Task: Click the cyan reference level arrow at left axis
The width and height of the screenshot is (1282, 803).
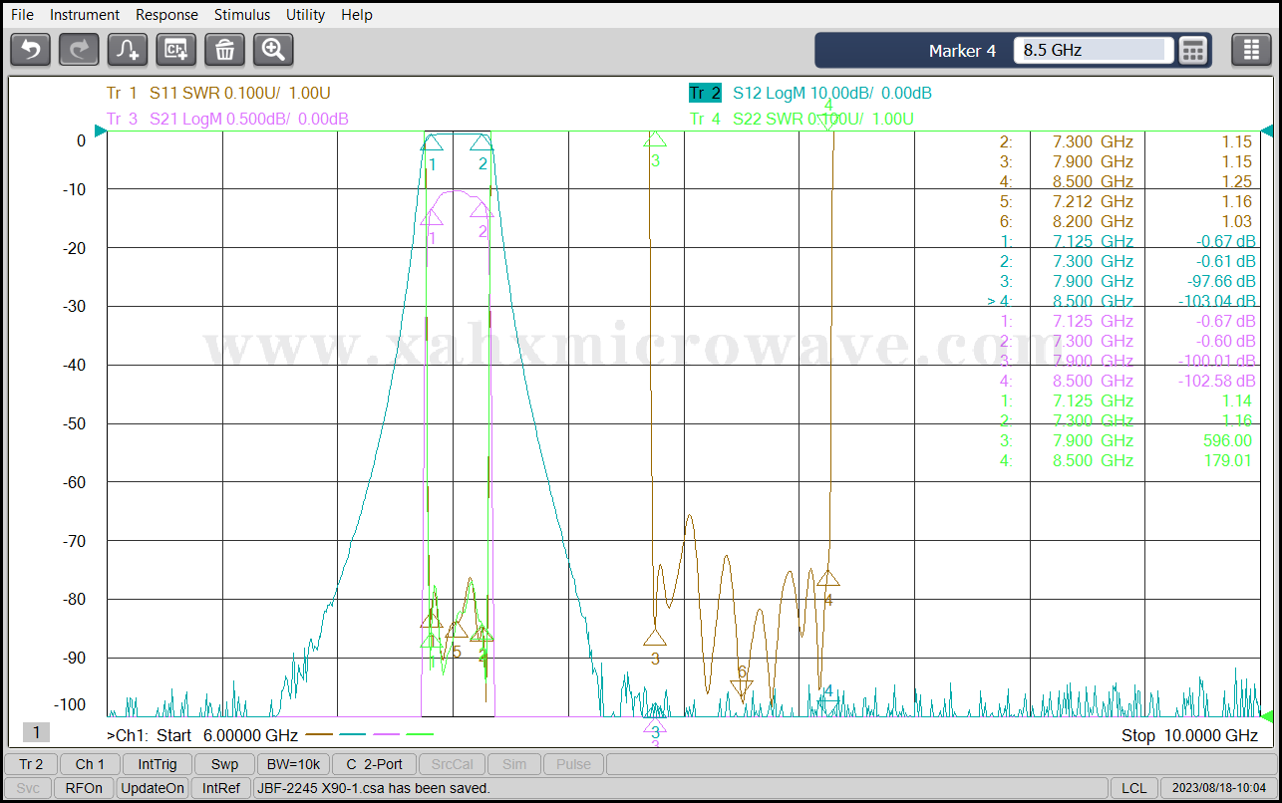Action: click(100, 131)
